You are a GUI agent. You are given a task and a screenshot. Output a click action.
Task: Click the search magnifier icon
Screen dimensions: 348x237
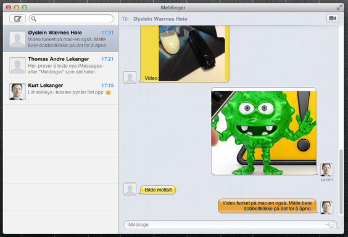[34, 19]
